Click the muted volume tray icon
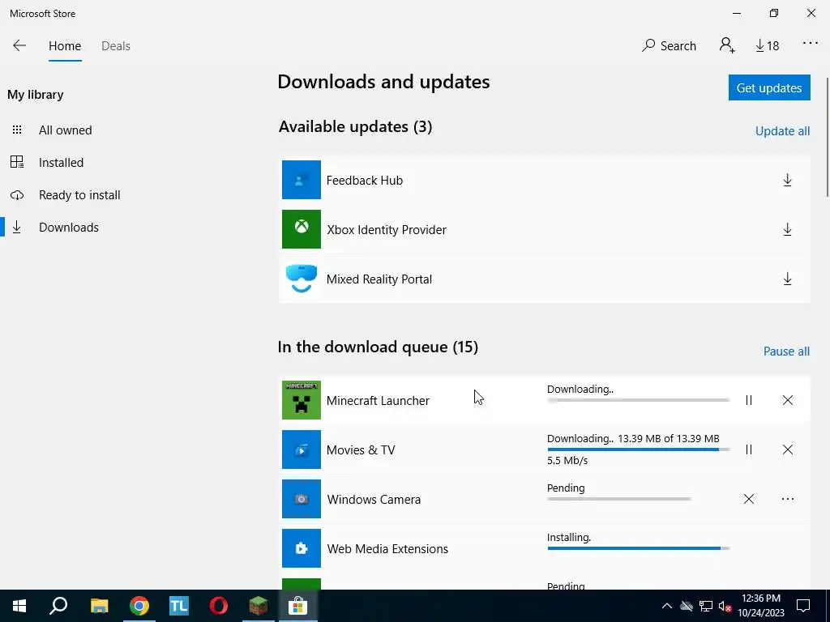This screenshot has height=622, width=830. pyautogui.click(x=725, y=606)
